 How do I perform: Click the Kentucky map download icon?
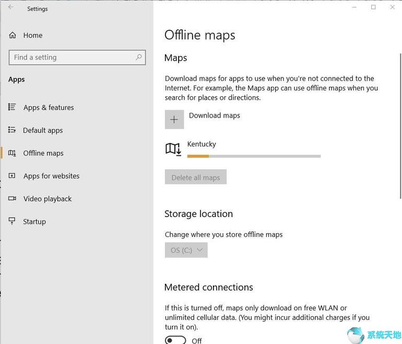[173, 149]
